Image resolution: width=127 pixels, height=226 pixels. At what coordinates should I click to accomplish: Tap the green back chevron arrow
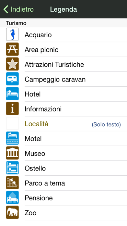[6, 9]
